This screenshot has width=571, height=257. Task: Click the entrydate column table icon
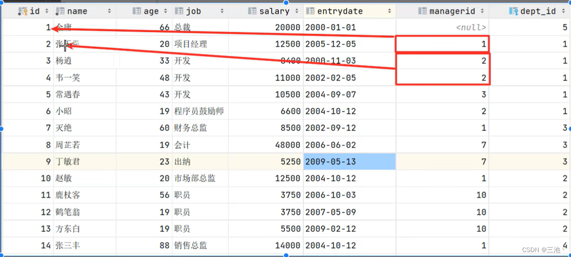coord(310,11)
